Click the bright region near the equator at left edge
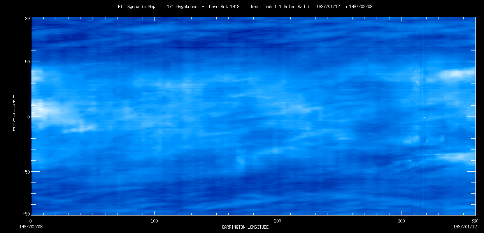Screen dimensions: 484x233 tap(45, 110)
